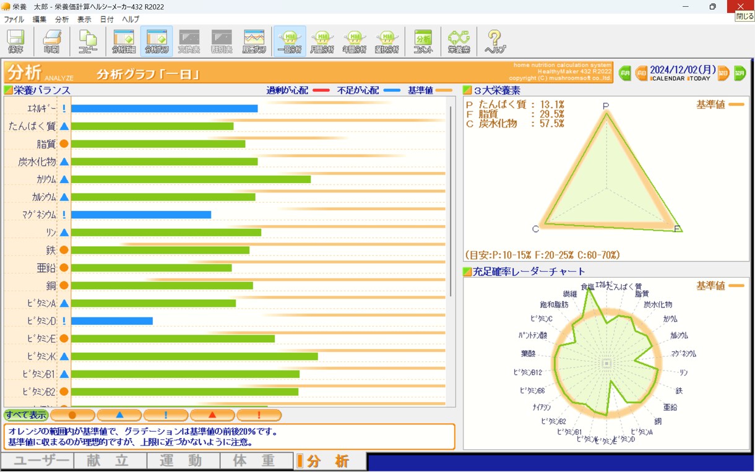Click the 保存 save toolbar icon
Image resolution: width=755 pixels, height=472 pixels.
tap(16, 41)
